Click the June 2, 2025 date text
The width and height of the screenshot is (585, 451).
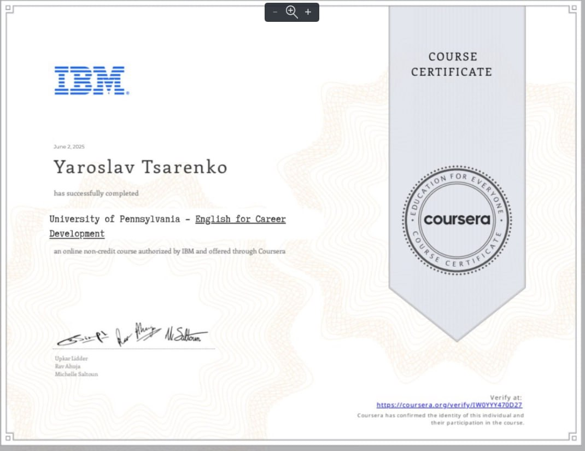click(69, 147)
